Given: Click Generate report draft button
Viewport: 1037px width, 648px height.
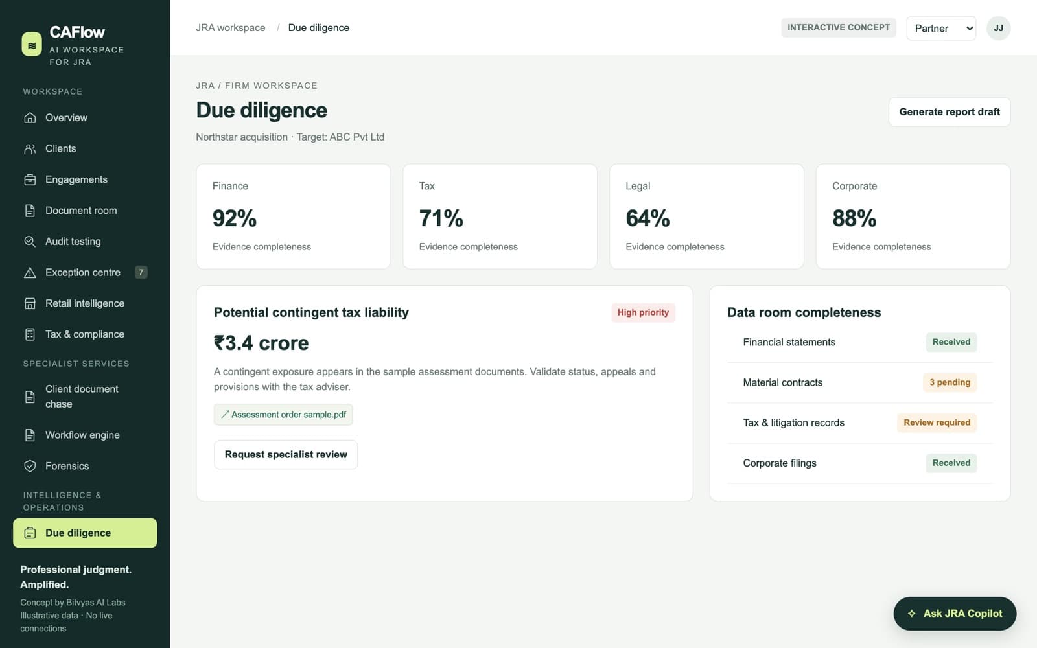Looking at the screenshot, I should click(950, 112).
